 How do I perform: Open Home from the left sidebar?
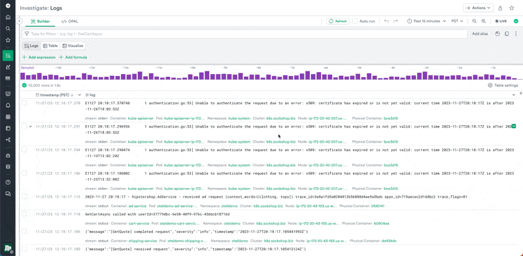(8, 18)
